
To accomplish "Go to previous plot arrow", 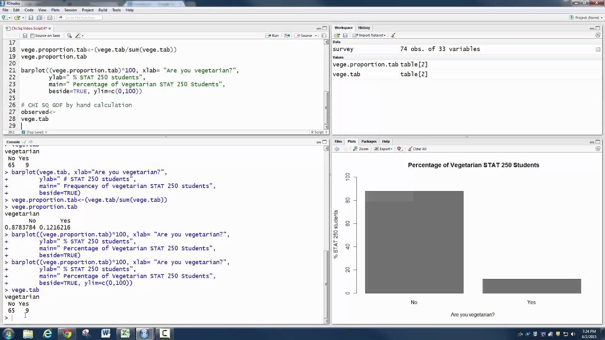I will (x=337, y=149).
